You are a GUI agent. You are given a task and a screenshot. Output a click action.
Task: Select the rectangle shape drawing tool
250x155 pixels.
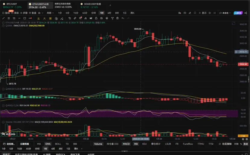pyautogui.click(x=25, y=18)
